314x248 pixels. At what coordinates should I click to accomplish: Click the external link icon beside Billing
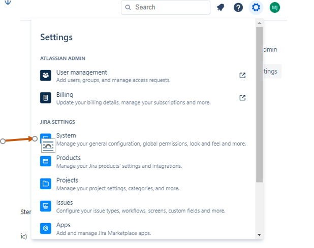point(242,98)
